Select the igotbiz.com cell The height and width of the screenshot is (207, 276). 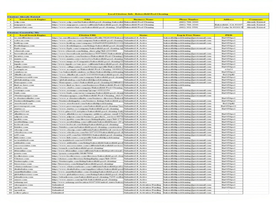coord(33,119)
